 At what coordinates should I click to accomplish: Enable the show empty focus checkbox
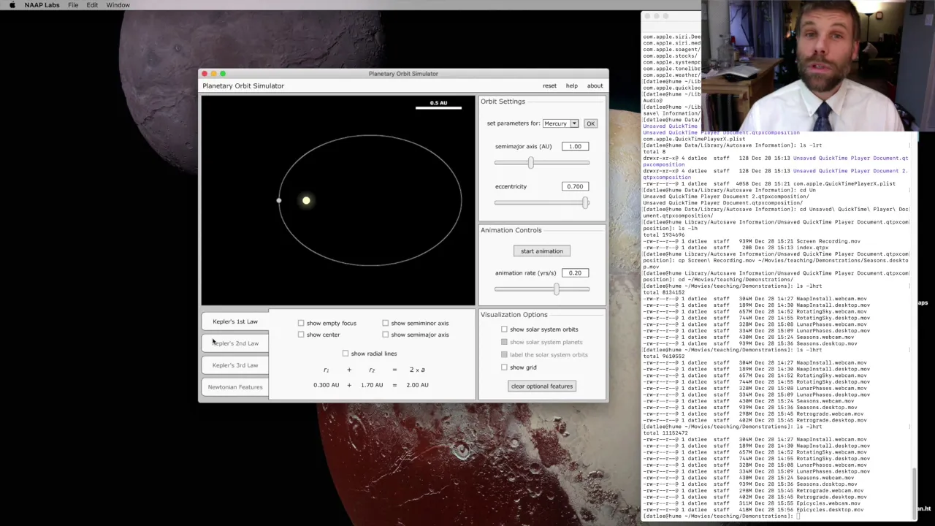coord(301,323)
